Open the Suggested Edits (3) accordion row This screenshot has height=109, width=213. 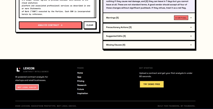point(149,36)
